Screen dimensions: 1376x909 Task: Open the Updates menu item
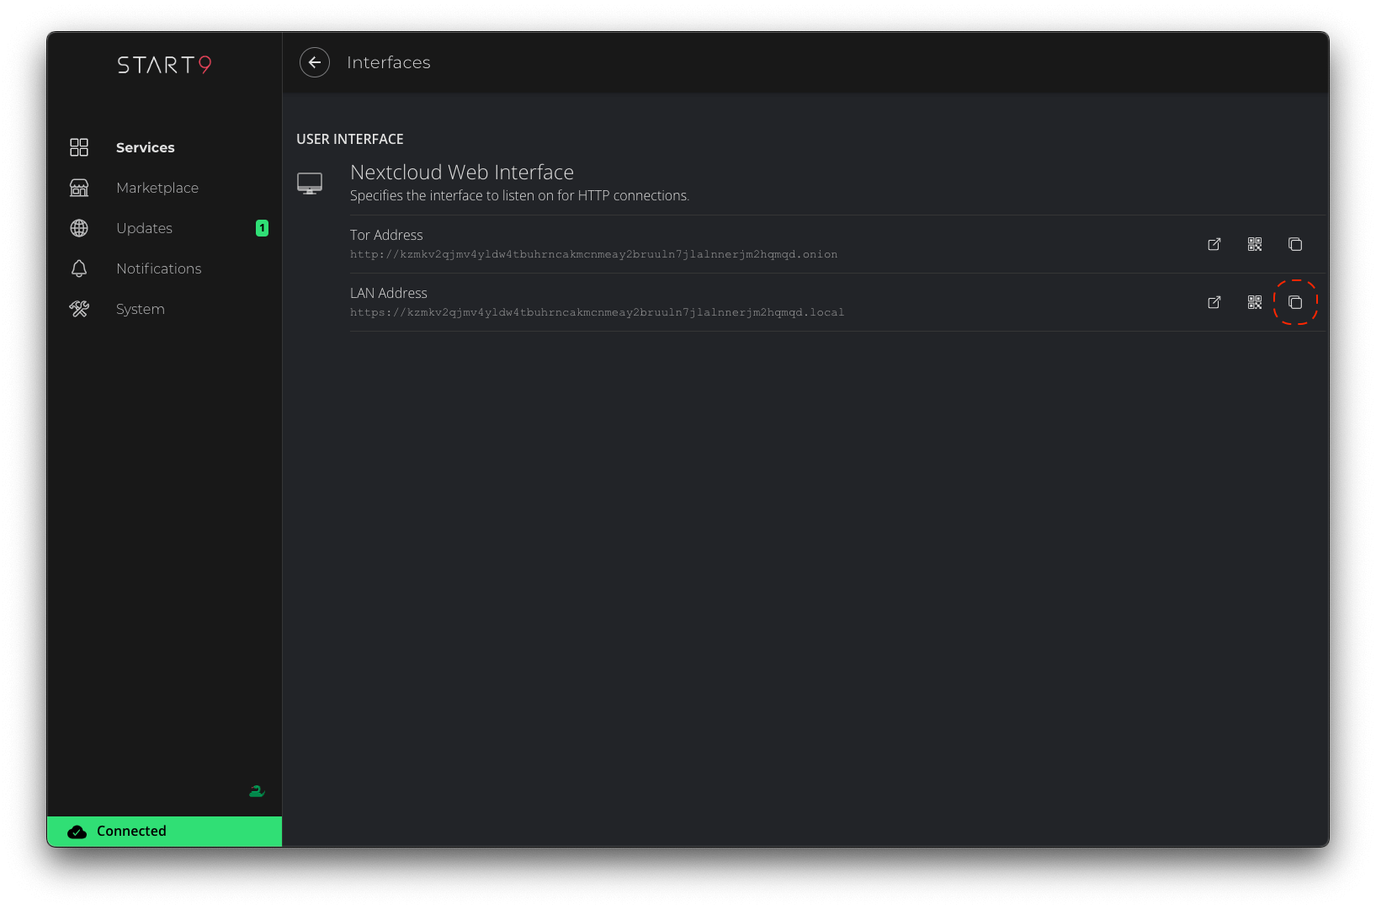(144, 228)
